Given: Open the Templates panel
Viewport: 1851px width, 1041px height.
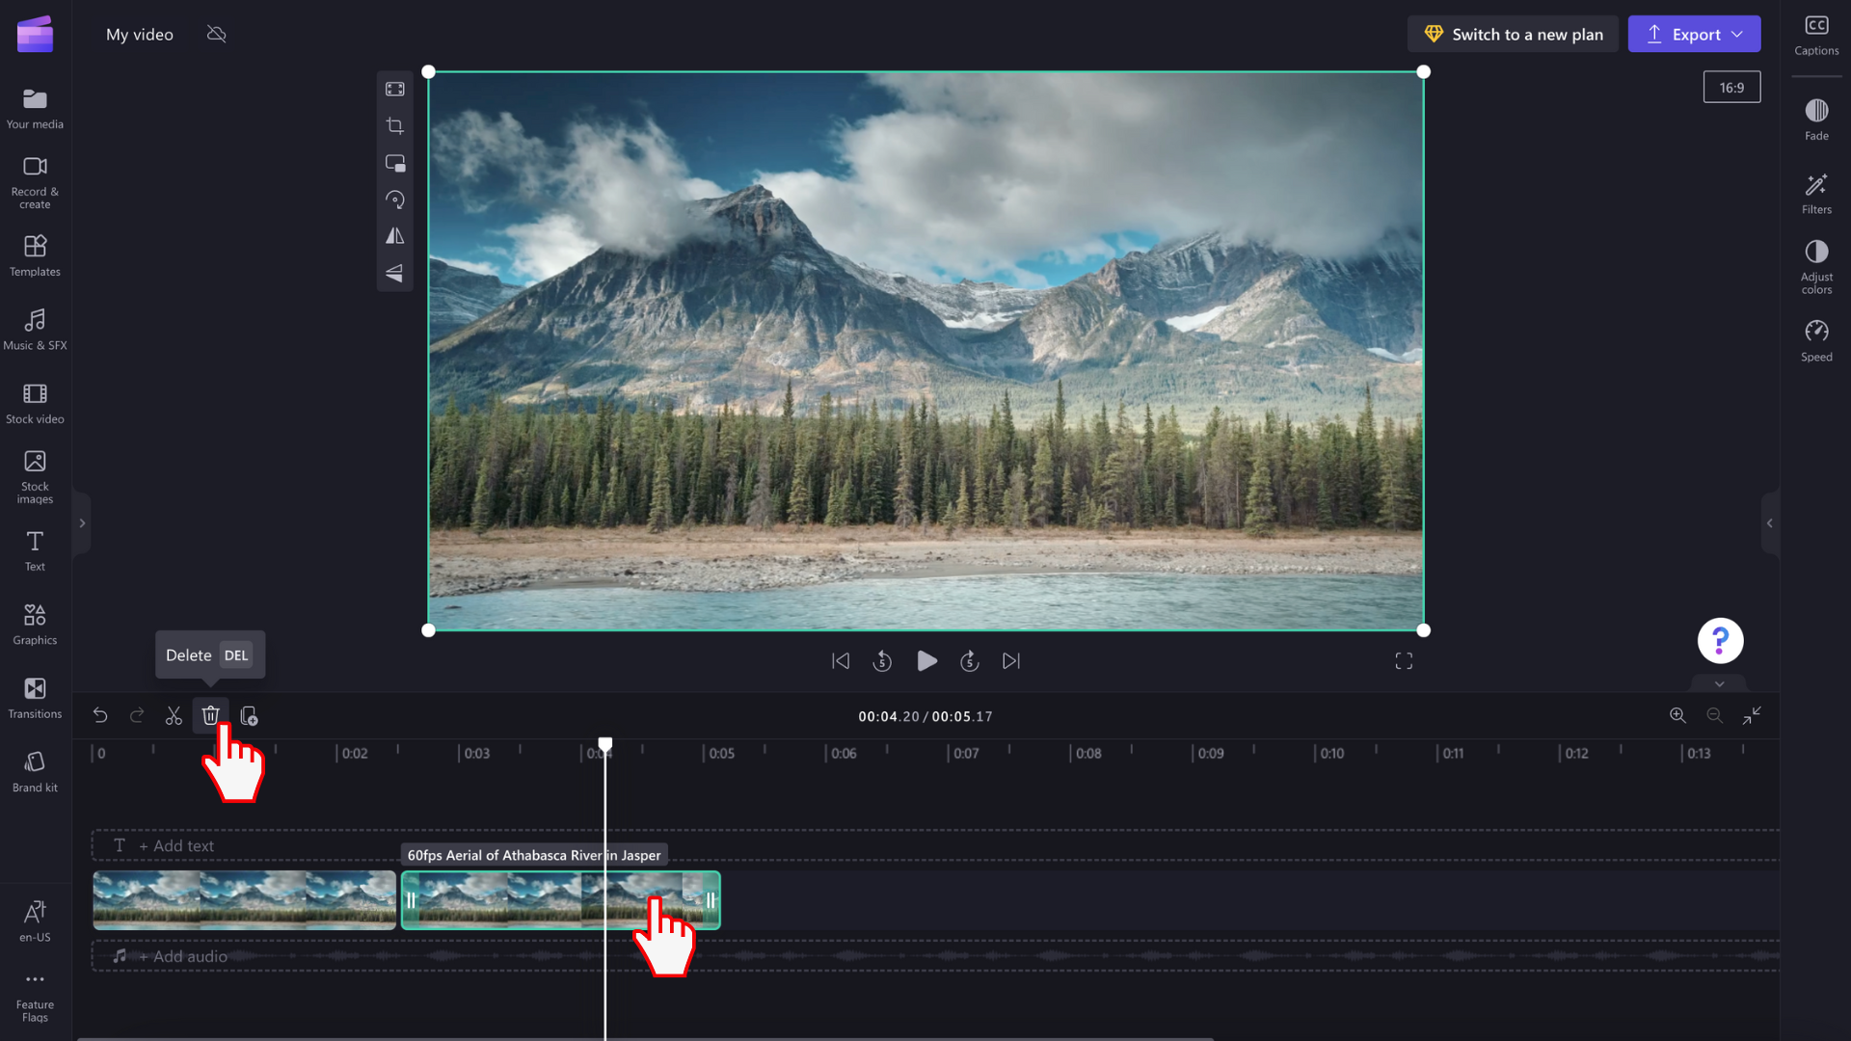Looking at the screenshot, I should pyautogui.click(x=35, y=256).
